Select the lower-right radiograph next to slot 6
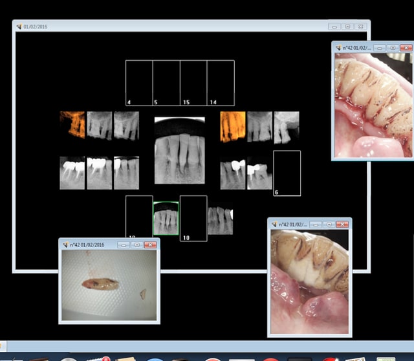The height and width of the screenshot is (361, 414). (x=259, y=173)
